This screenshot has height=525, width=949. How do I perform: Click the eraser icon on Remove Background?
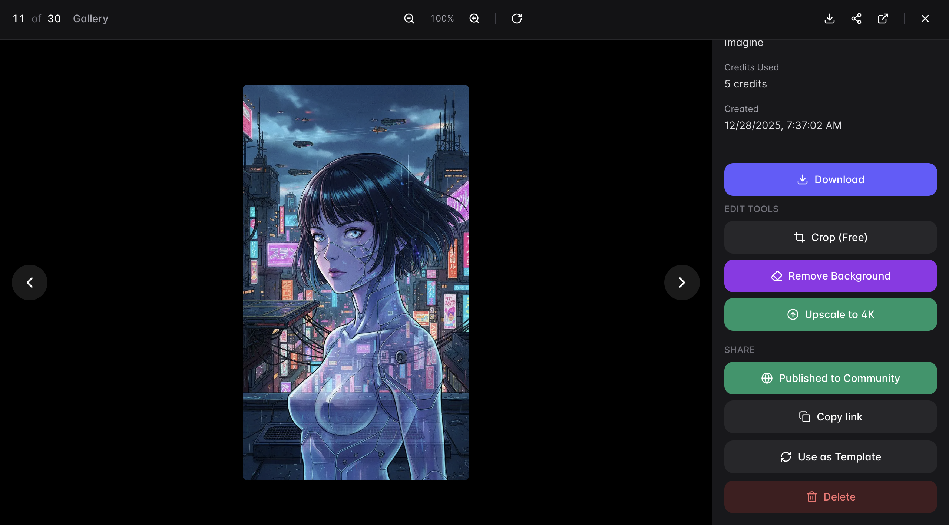pos(777,276)
